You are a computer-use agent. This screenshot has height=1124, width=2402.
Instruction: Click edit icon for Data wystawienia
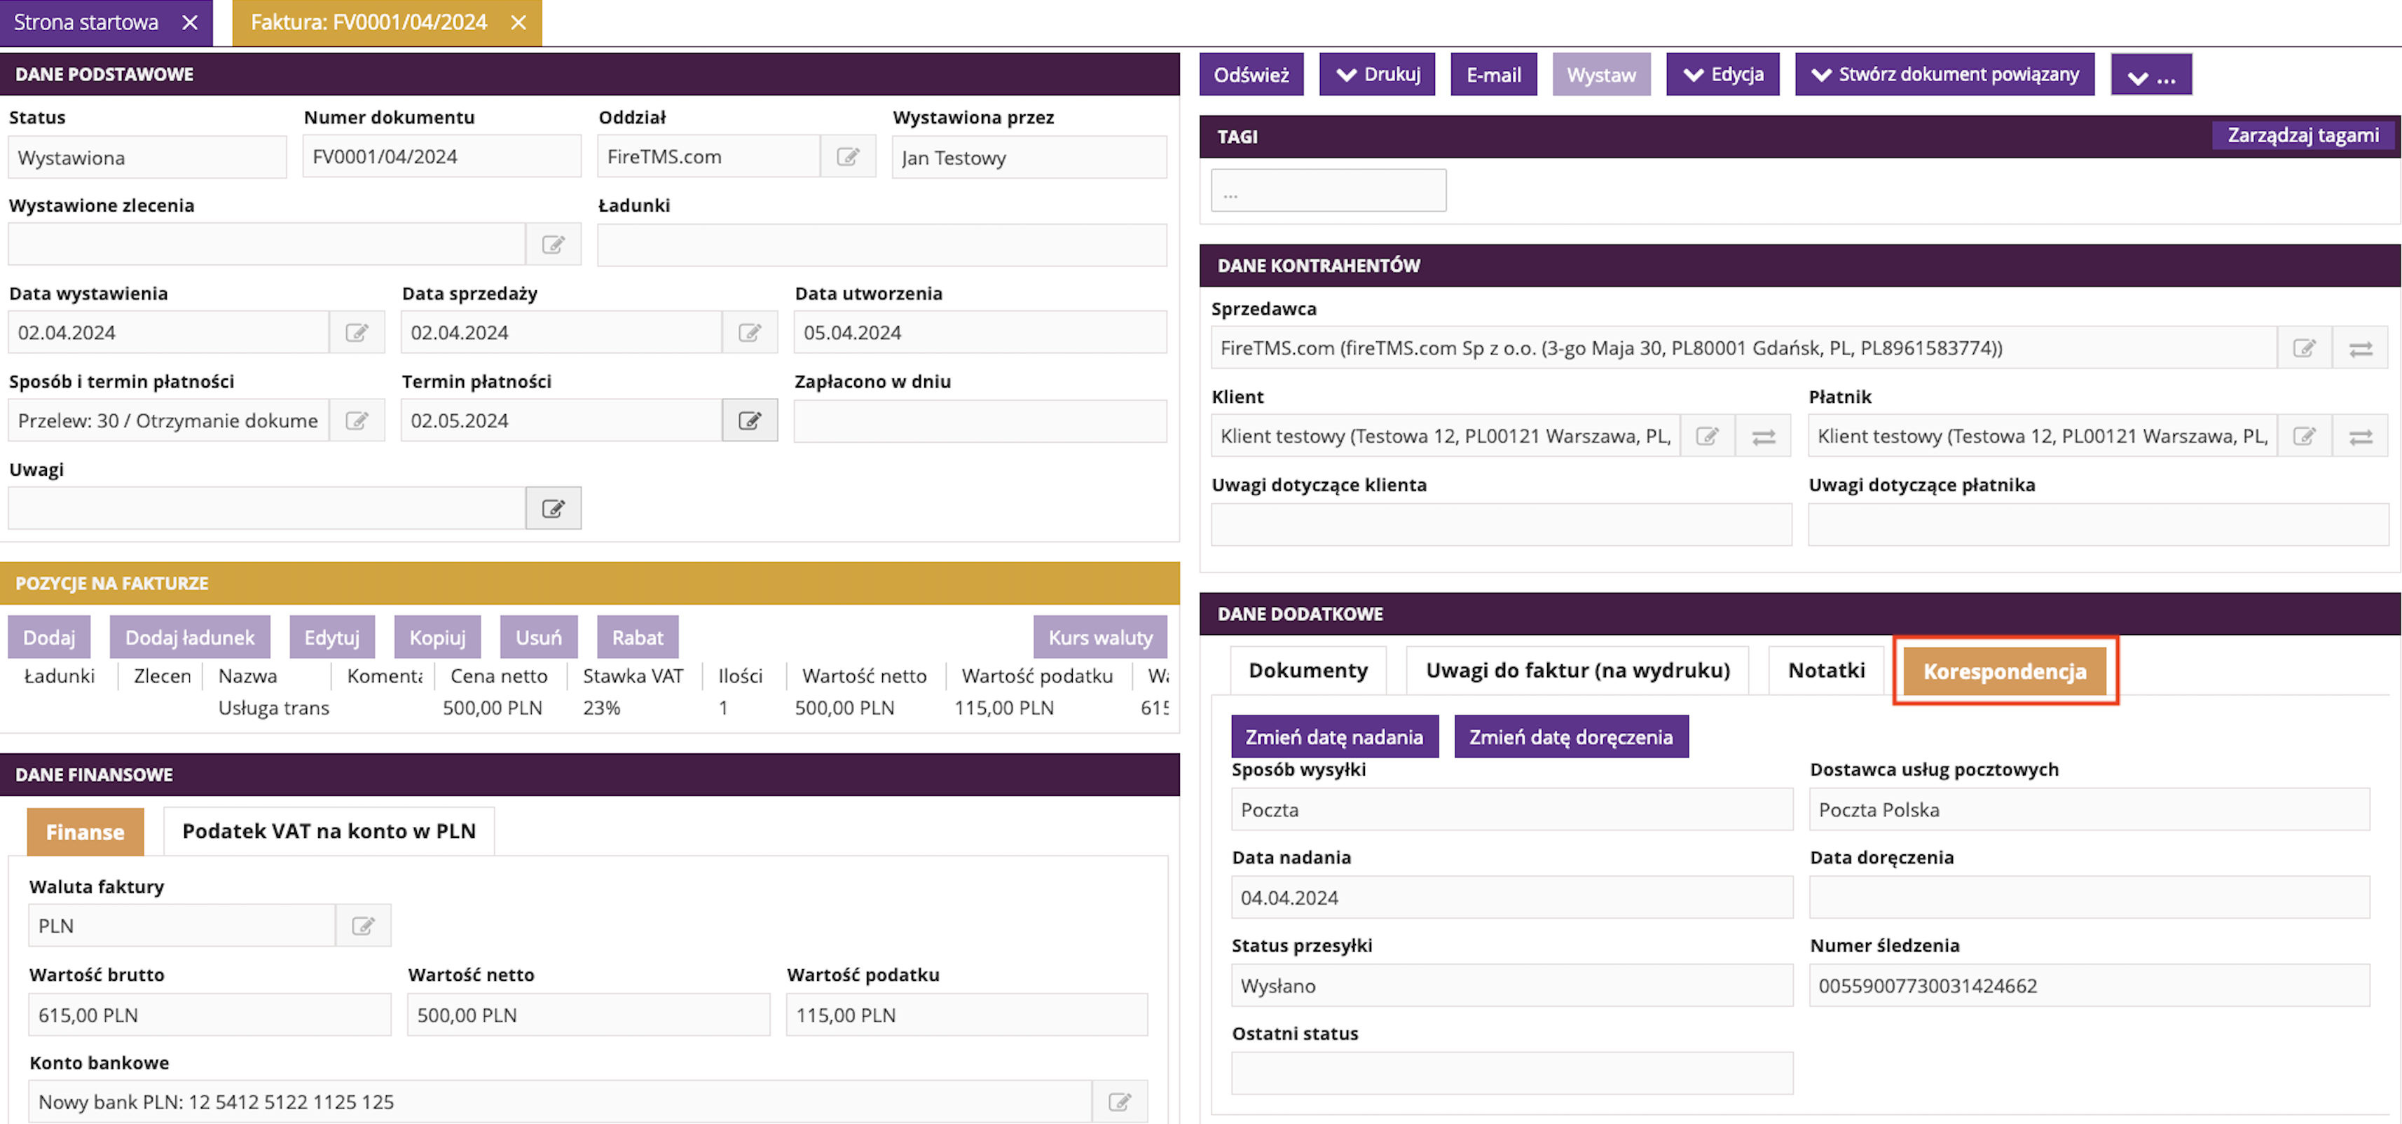(356, 333)
